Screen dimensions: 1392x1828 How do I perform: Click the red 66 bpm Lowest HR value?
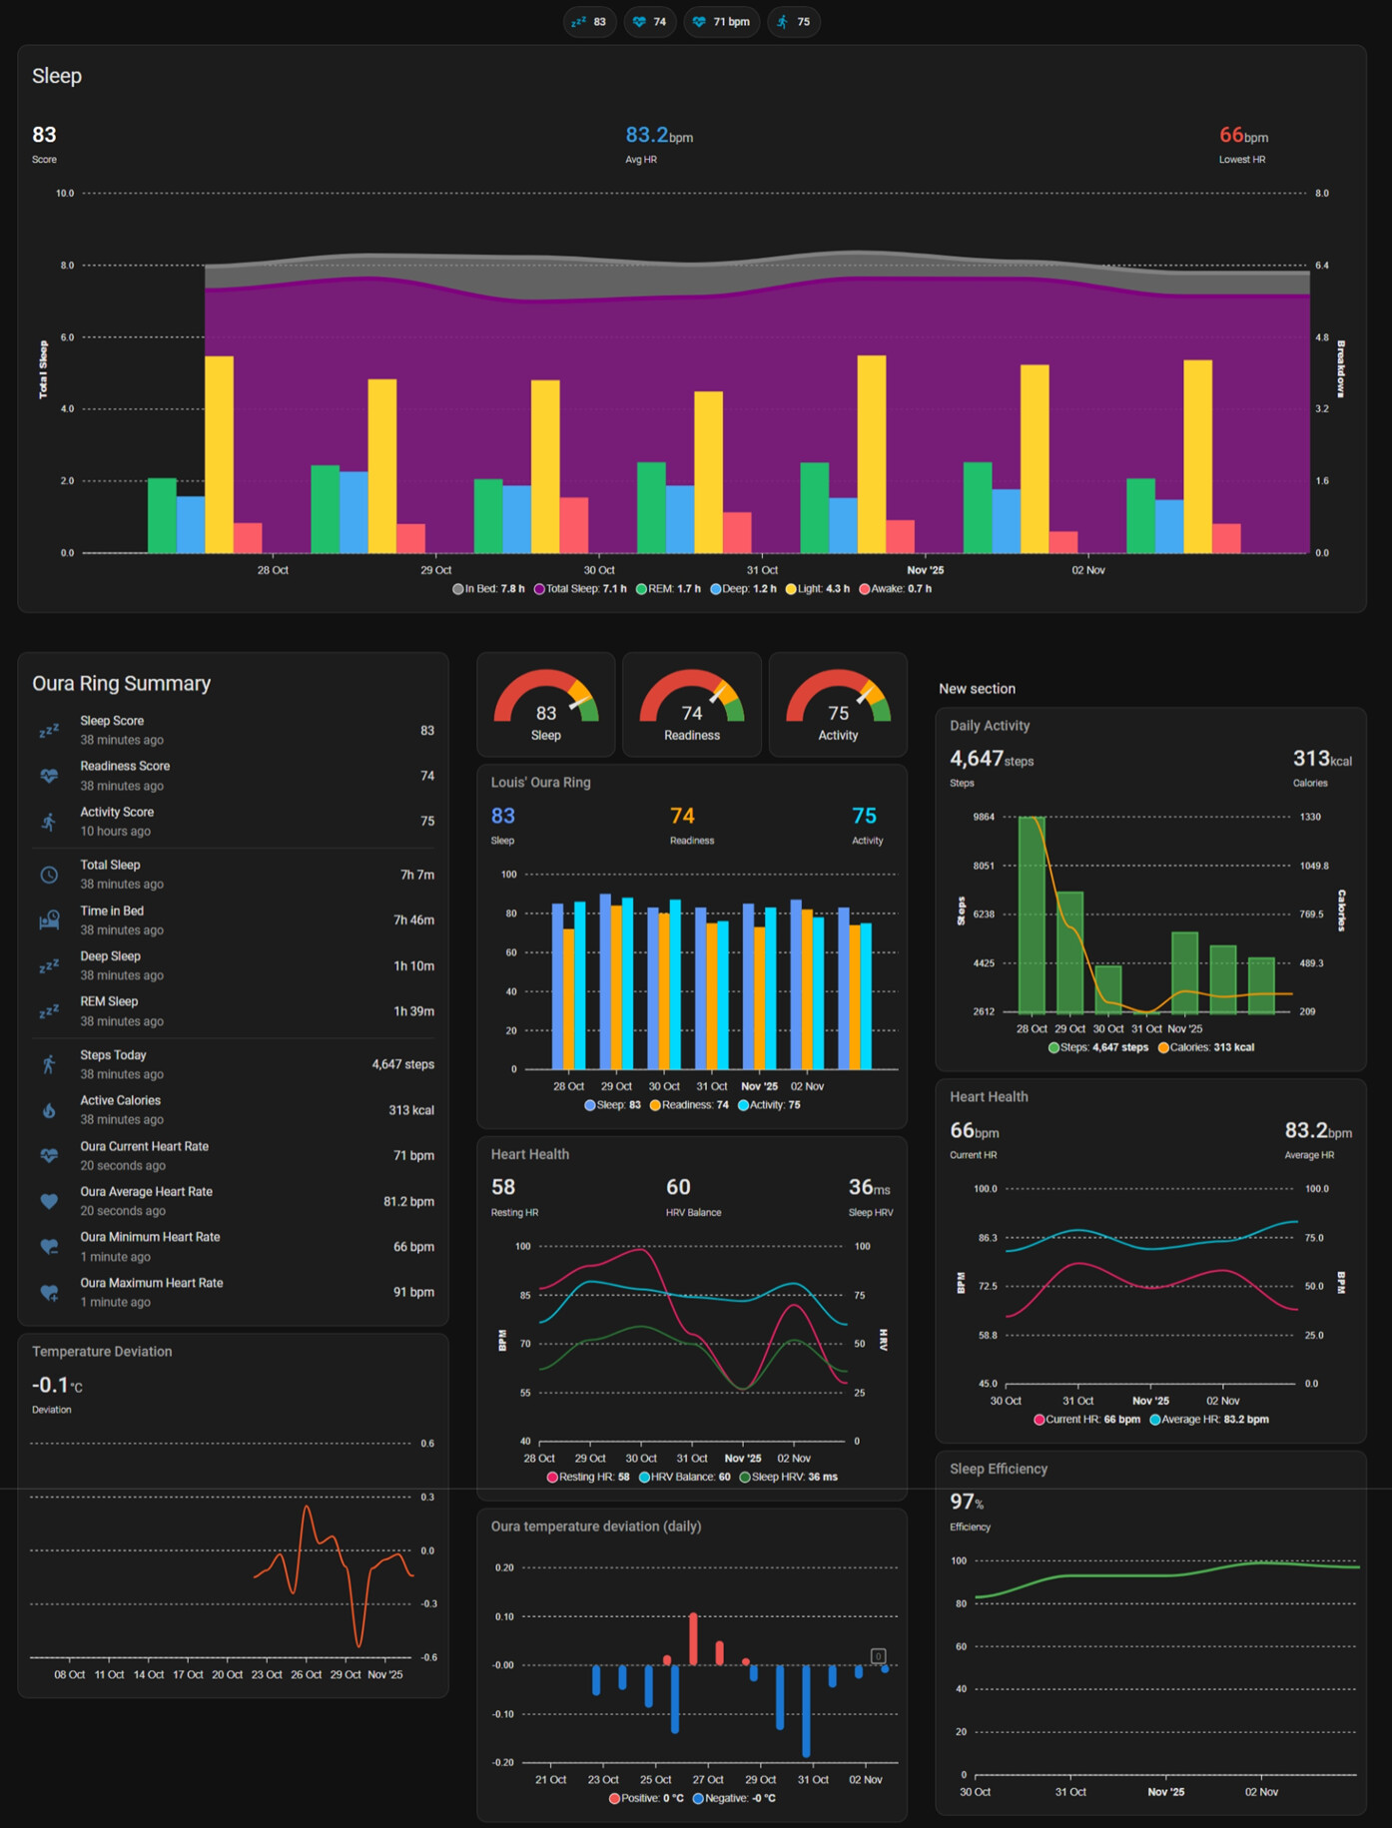[x=1243, y=135]
